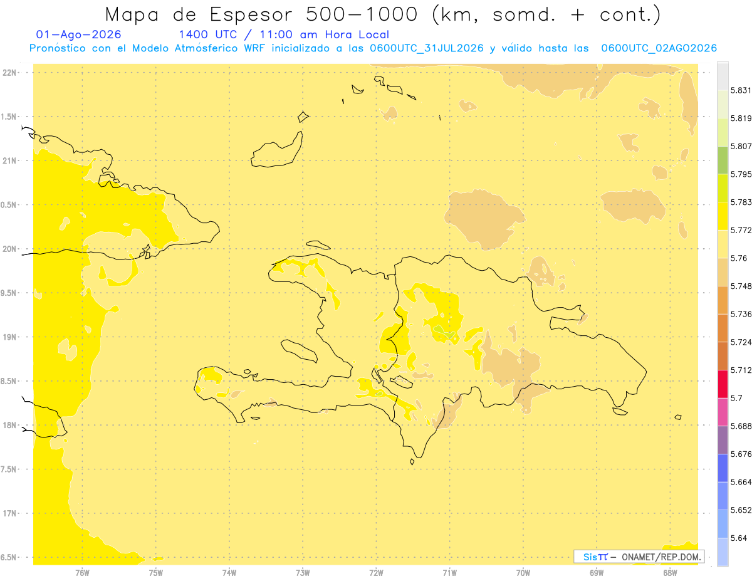
Task: Click the 18N latitude label
Action: pyautogui.click(x=9, y=425)
